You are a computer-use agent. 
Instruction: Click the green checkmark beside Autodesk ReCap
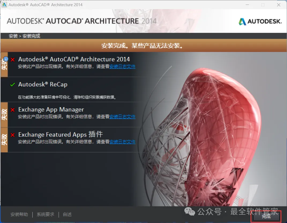click(12, 85)
